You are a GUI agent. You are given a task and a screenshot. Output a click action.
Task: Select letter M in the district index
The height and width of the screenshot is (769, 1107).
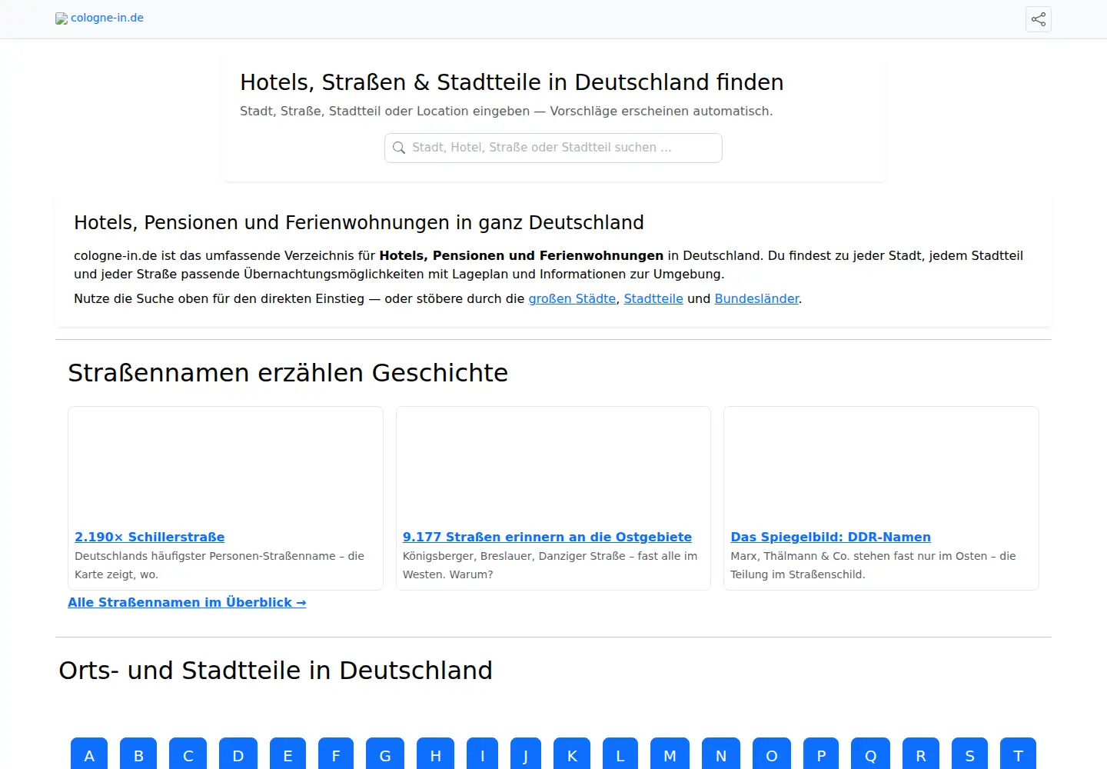(x=670, y=755)
